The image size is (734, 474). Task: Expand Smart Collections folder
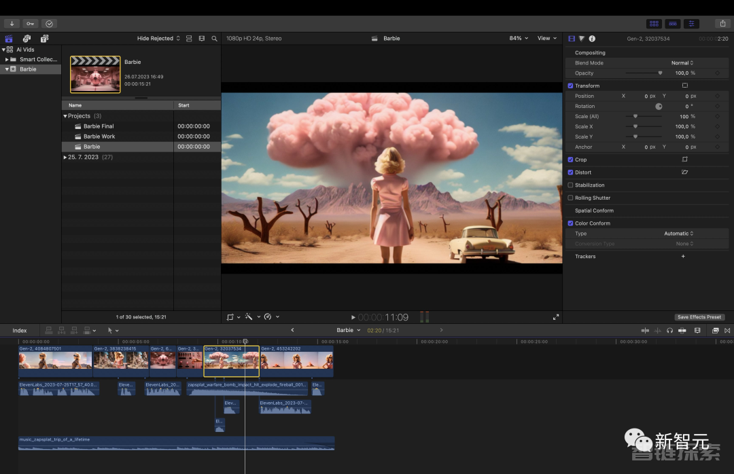tap(7, 60)
